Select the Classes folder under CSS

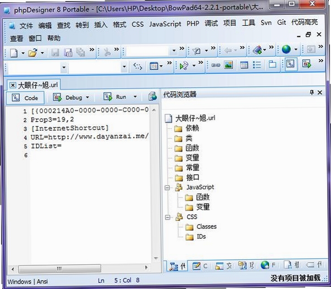[x=206, y=226]
